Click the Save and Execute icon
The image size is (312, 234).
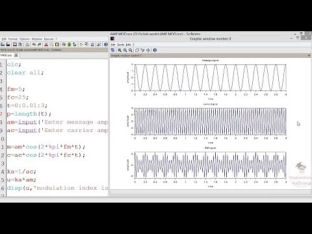click(x=86, y=44)
